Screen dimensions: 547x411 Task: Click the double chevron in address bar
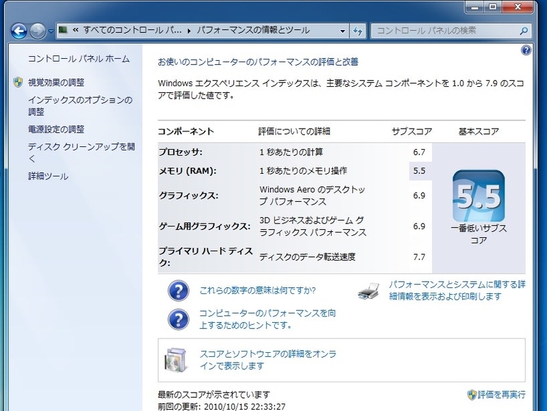click(75, 30)
